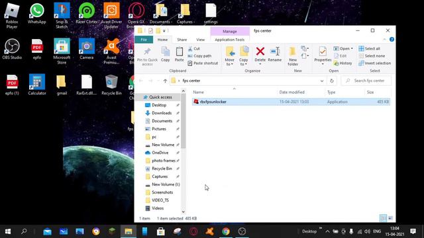Click Copy path in the ribbon
Image resolution: width=424 pixels, height=238 pixels.
point(199,56)
